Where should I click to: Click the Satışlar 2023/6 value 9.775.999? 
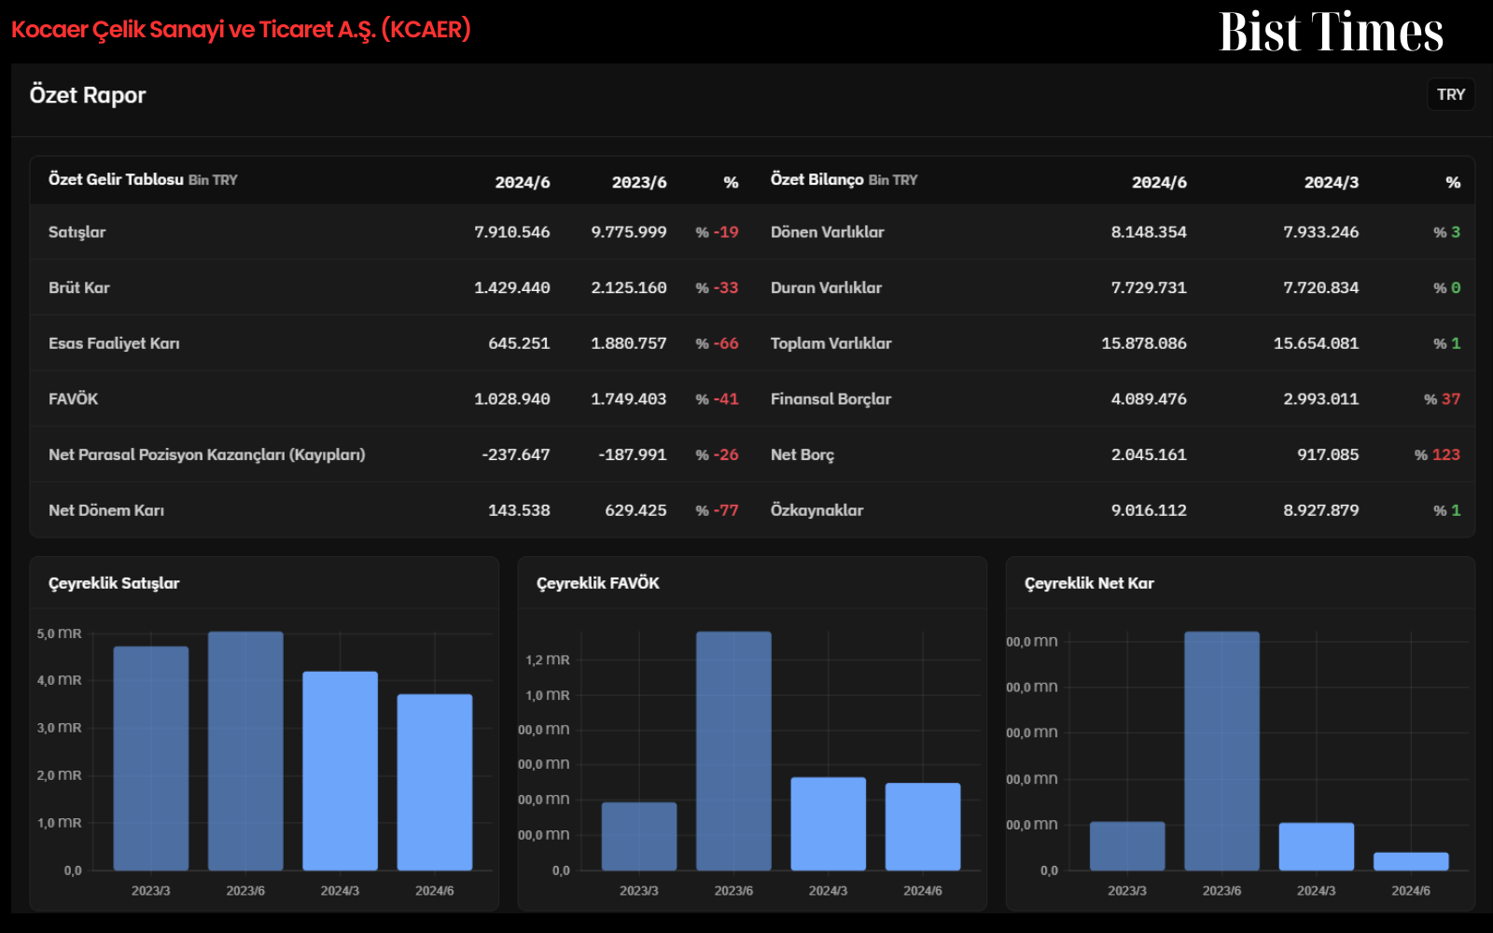coord(629,232)
